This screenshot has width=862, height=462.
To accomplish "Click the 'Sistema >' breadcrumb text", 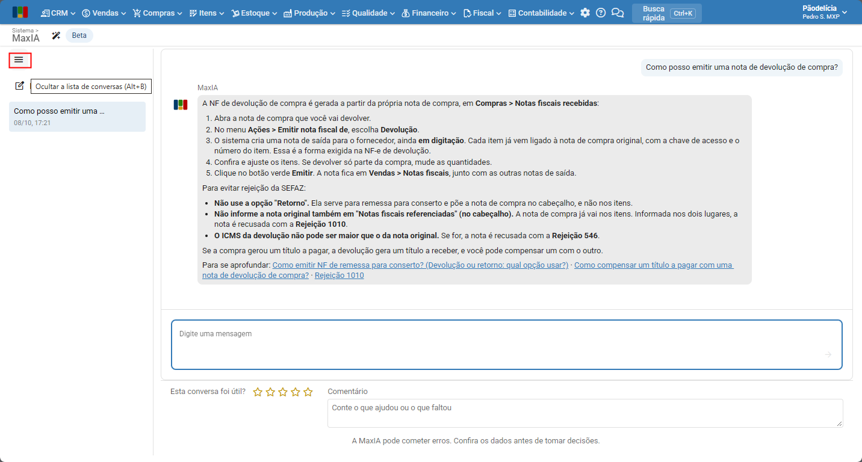I will [x=25, y=29].
